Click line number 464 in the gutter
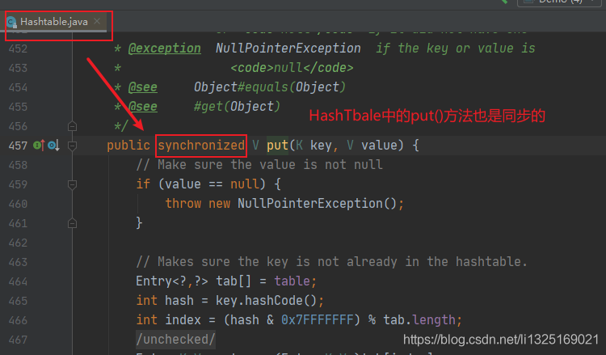The image size is (606, 355). [x=18, y=281]
